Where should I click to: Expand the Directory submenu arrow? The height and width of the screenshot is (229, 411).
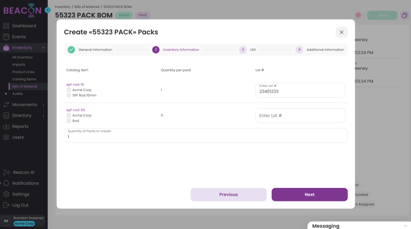pos(44,115)
